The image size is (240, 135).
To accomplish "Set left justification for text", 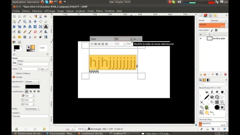I will coord(27,91).
